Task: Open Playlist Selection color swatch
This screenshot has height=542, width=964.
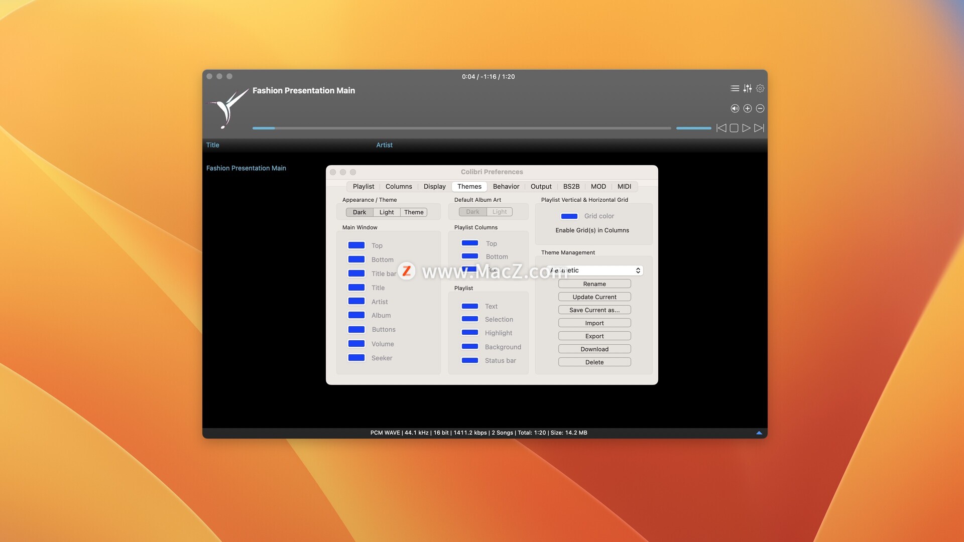Action: point(470,319)
